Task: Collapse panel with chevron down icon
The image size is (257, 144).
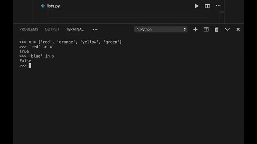Action: pos(227,29)
